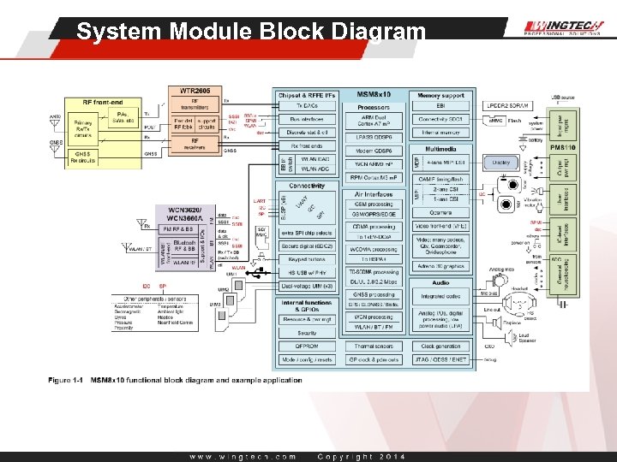The width and height of the screenshot is (617, 462).
Task: Click the RF front-end block title
Action: click(x=103, y=102)
